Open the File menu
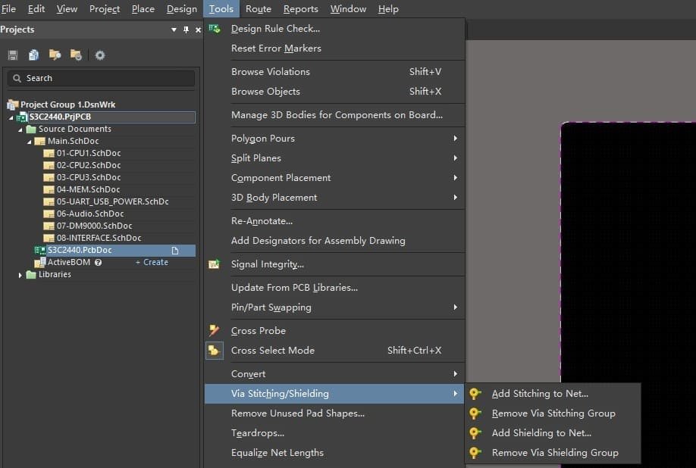 [x=8, y=9]
